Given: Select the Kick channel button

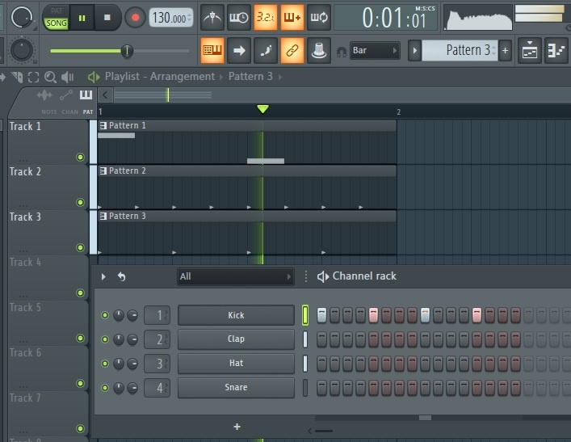Looking at the screenshot, I should (236, 315).
